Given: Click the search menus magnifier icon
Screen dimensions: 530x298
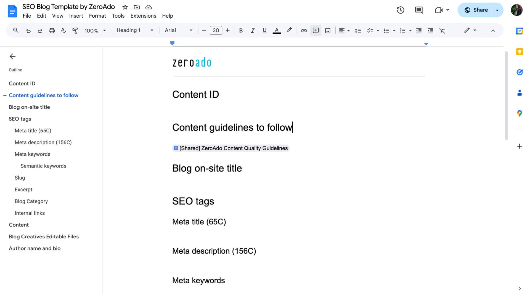Looking at the screenshot, I should (16, 30).
